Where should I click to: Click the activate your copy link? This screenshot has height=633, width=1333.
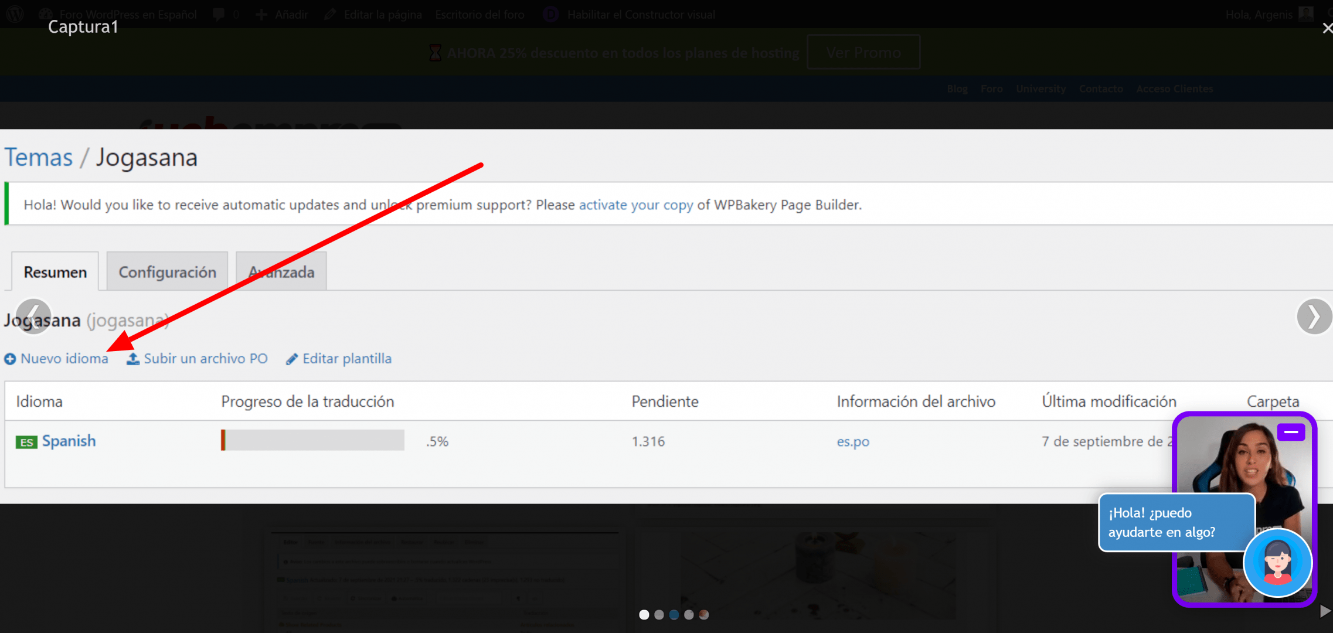(x=636, y=205)
